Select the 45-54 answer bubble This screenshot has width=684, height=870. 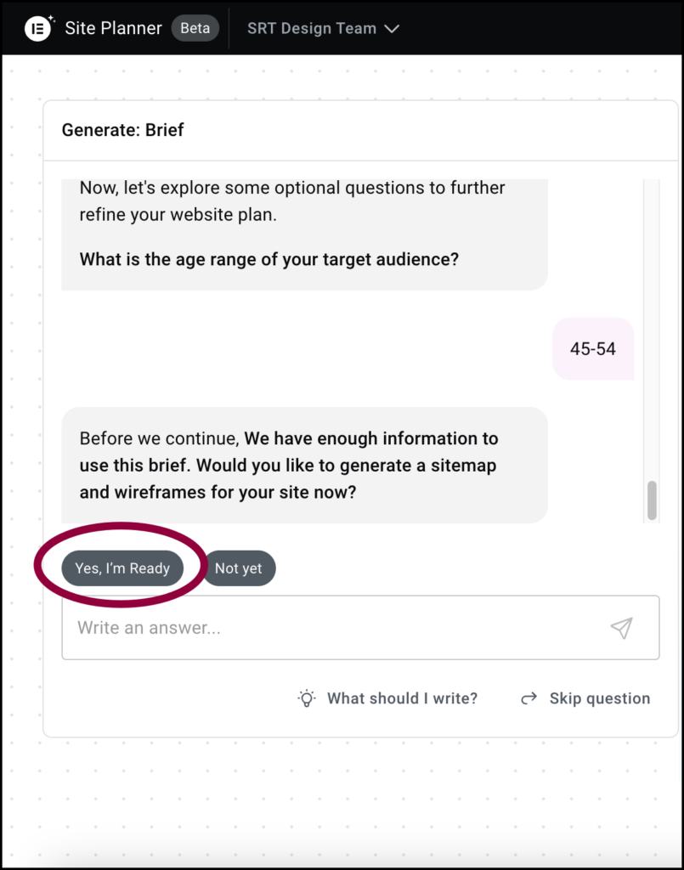pyautogui.click(x=593, y=348)
